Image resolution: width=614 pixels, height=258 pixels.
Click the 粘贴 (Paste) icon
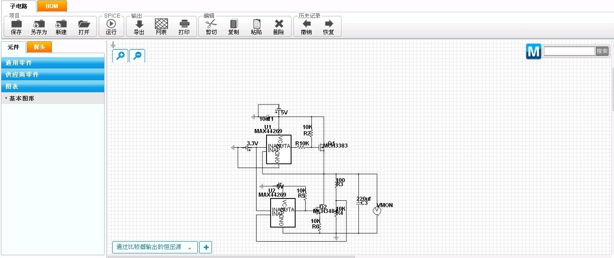click(257, 24)
